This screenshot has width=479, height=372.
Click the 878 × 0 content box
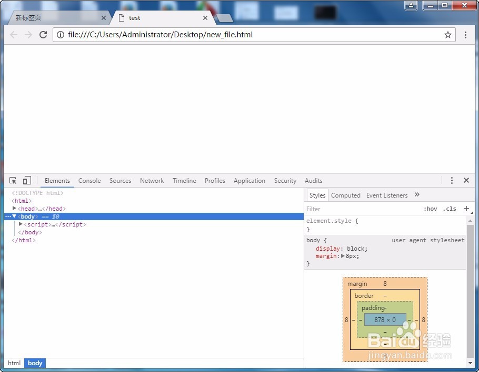tap(385, 319)
